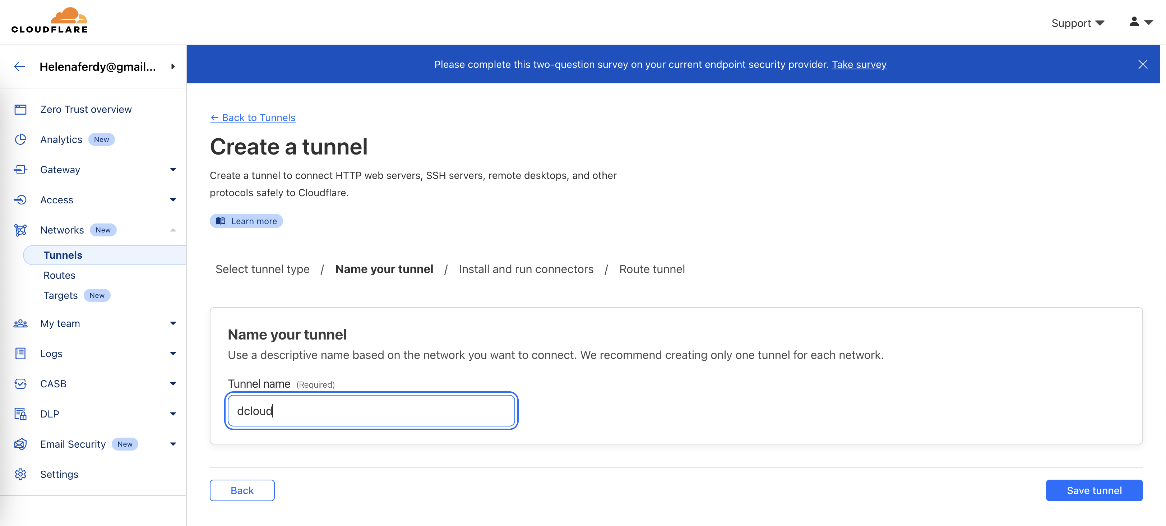The width and height of the screenshot is (1166, 526).
Task: Open the user account menu
Action: [1140, 22]
